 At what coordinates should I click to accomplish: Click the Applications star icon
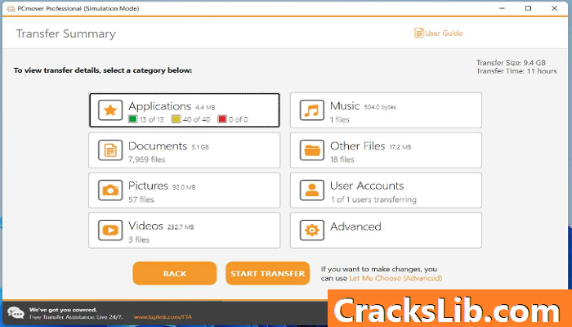(x=110, y=110)
